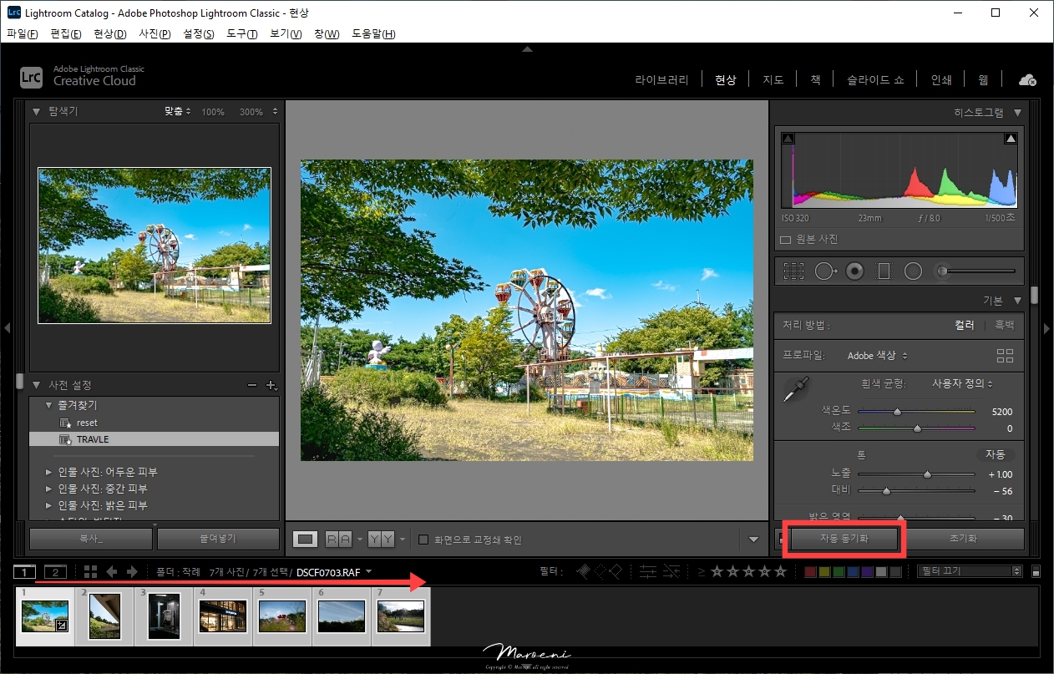Click the 붙여넣기 paste button
The image size is (1054, 674).
(218, 539)
